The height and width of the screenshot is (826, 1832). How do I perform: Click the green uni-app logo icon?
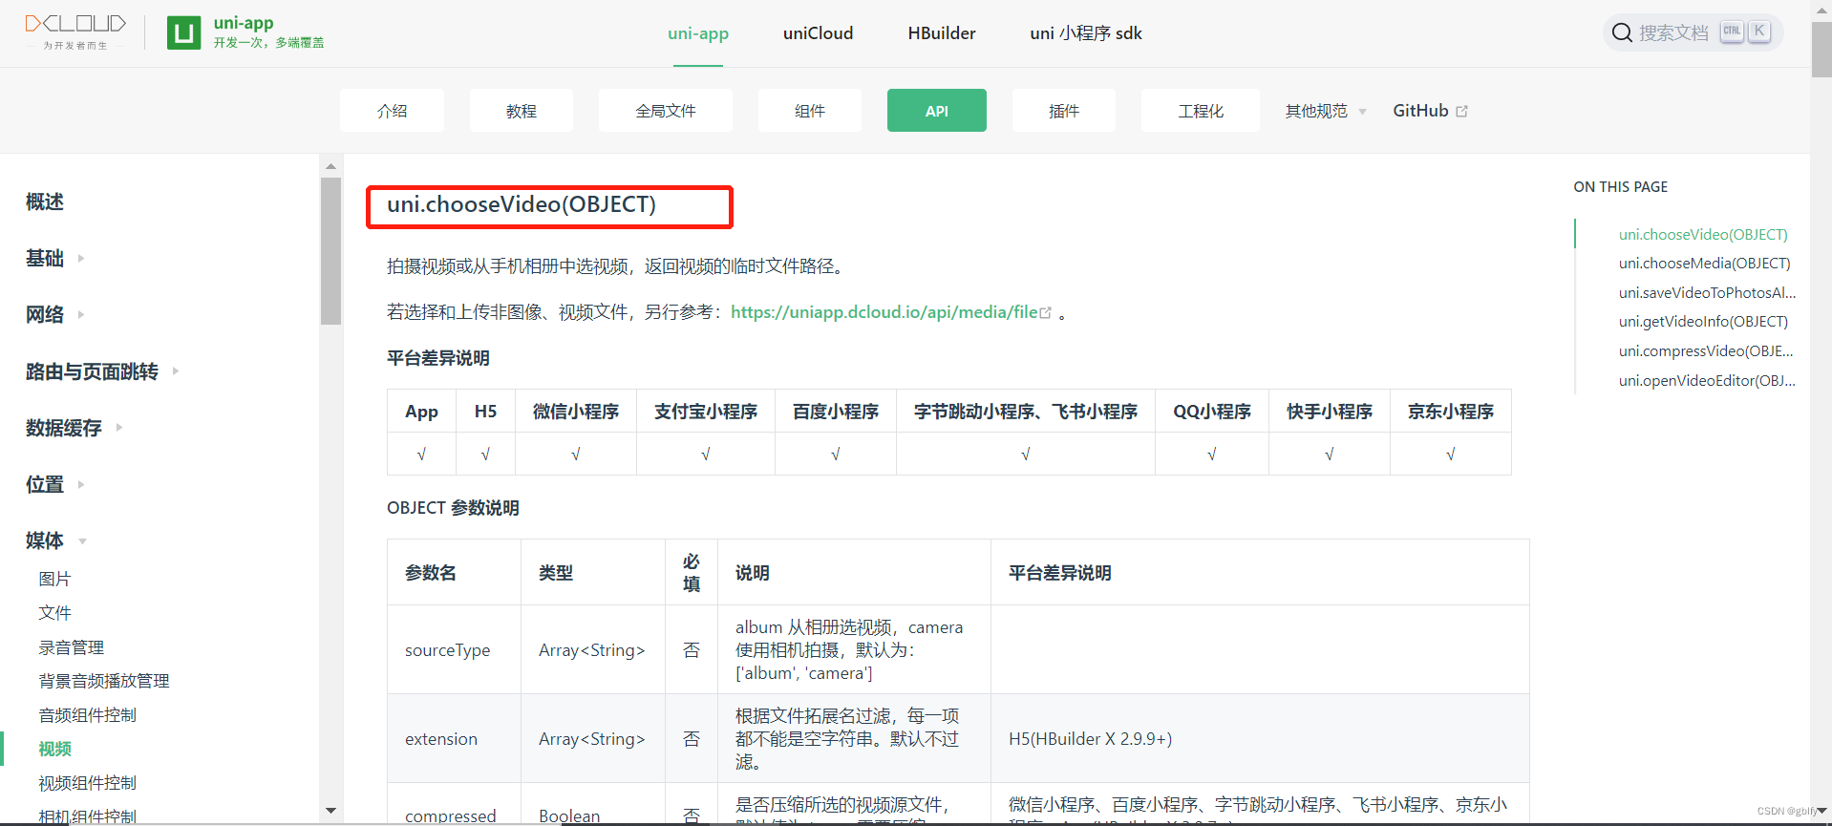183,32
